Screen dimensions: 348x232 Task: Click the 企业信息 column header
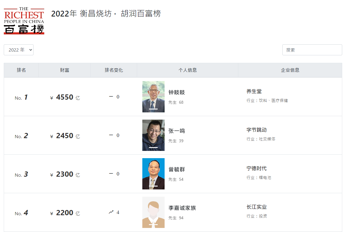pyautogui.click(x=290, y=70)
